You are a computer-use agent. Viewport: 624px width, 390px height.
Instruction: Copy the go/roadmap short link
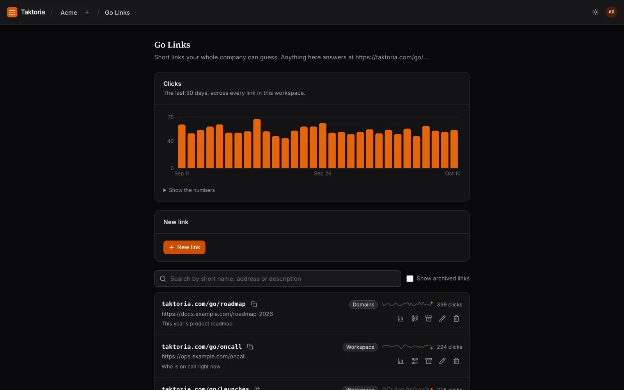coord(254,304)
